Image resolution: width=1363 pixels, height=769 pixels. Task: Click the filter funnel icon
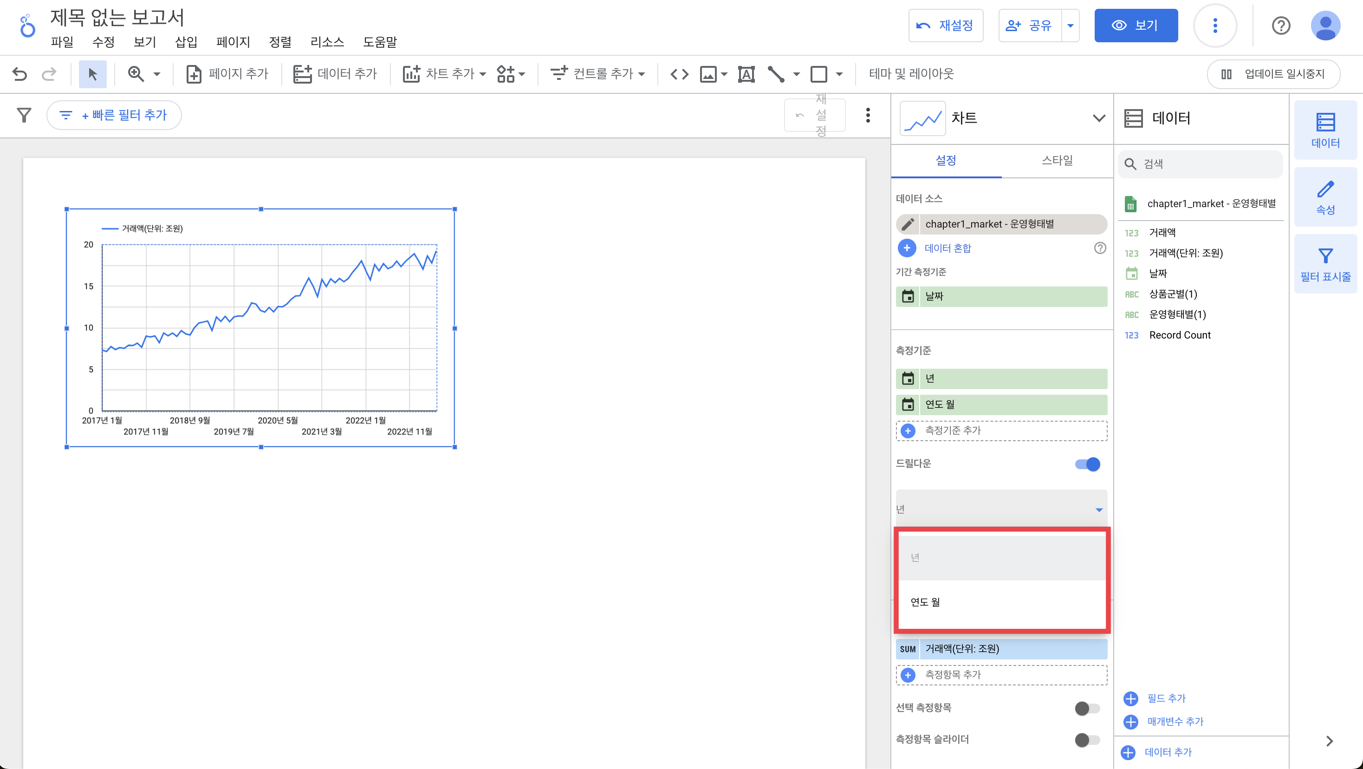click(x=24, y=115)
